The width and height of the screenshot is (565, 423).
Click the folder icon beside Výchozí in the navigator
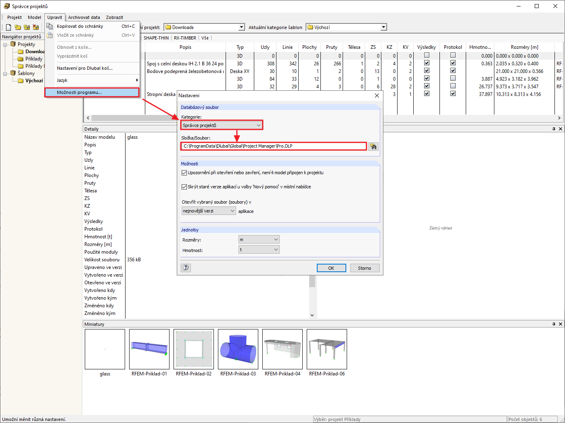click(x=21, y=81)
